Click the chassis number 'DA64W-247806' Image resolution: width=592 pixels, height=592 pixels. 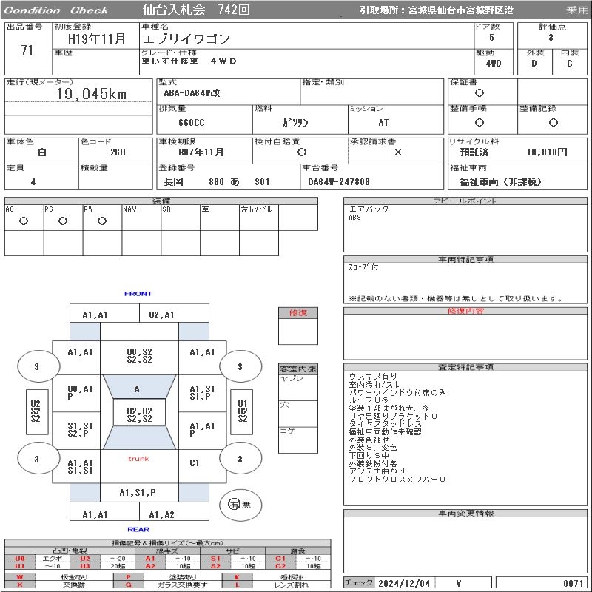[339, 182]
